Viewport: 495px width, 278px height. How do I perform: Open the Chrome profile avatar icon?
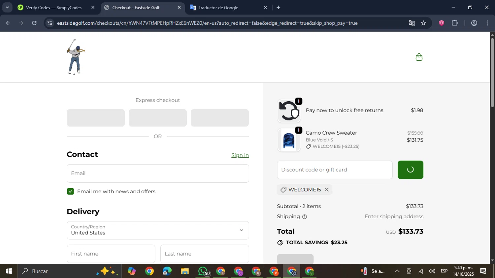pyautogui.click(x=474, y=23)
